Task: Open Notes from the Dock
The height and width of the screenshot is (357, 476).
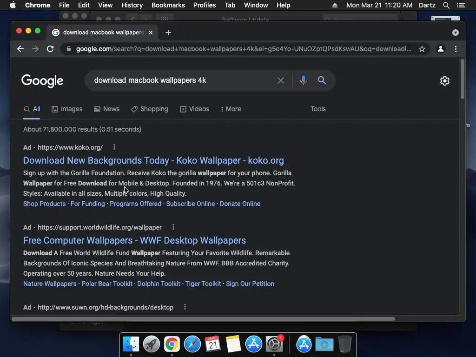Action: coord(233,344)
